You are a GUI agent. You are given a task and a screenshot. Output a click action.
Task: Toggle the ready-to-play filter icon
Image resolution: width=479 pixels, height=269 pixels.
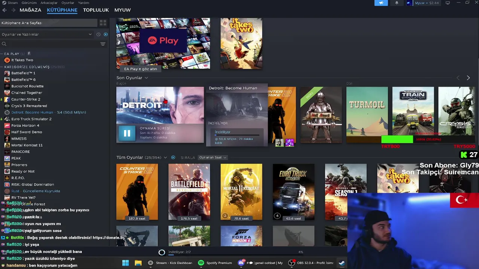click(106, 34)
